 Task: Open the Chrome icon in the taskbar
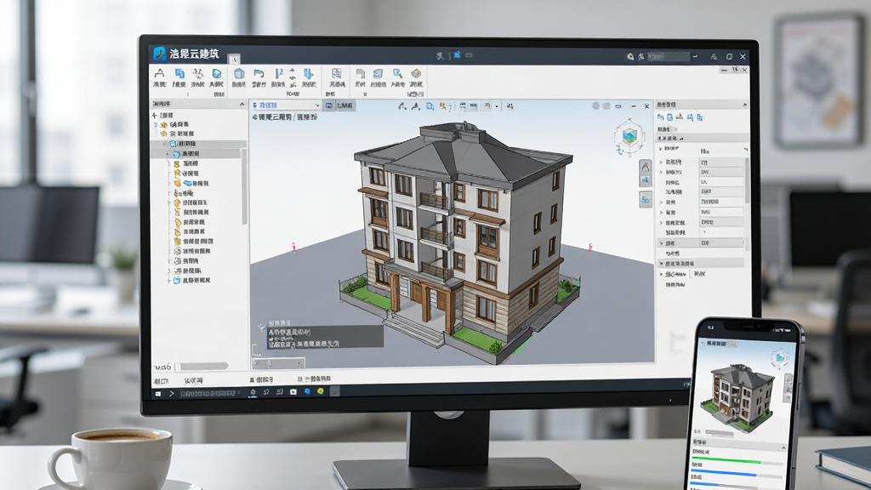click(x=321, y=391)
